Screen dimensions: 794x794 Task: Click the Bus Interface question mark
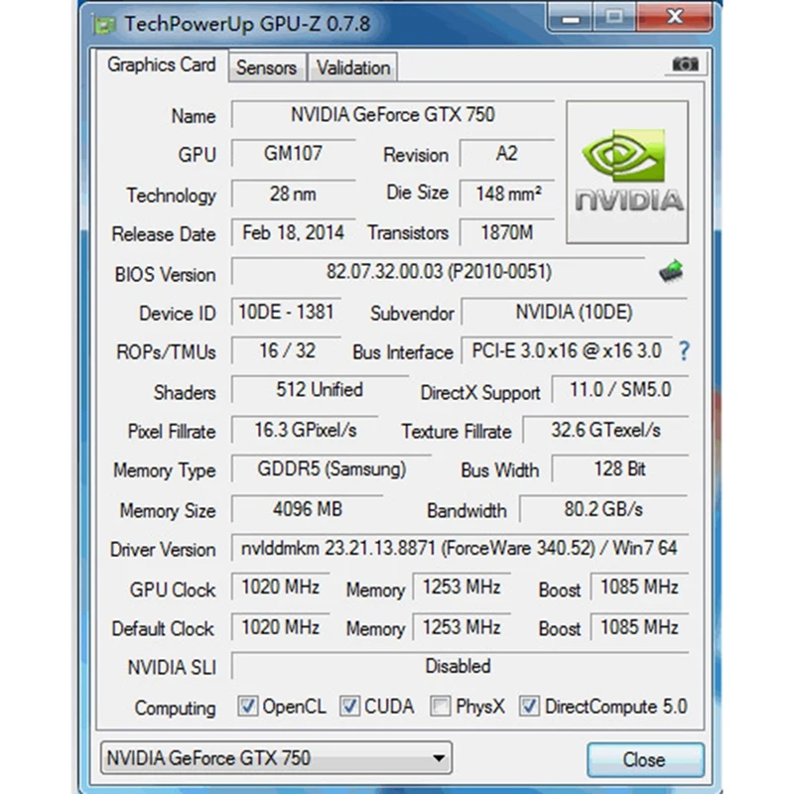coord(684,351)
